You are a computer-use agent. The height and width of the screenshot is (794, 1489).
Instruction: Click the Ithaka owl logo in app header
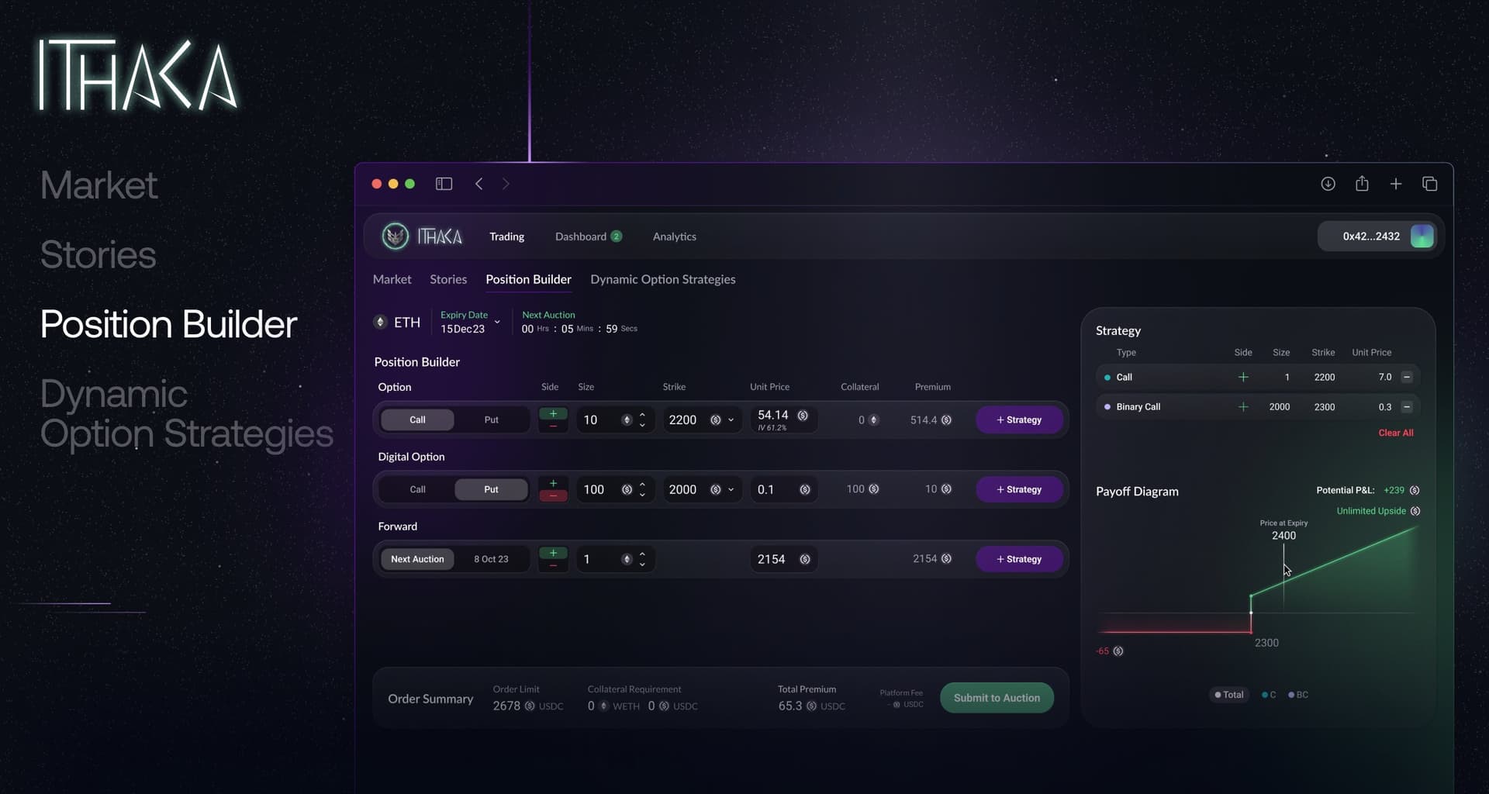(396, 236)
